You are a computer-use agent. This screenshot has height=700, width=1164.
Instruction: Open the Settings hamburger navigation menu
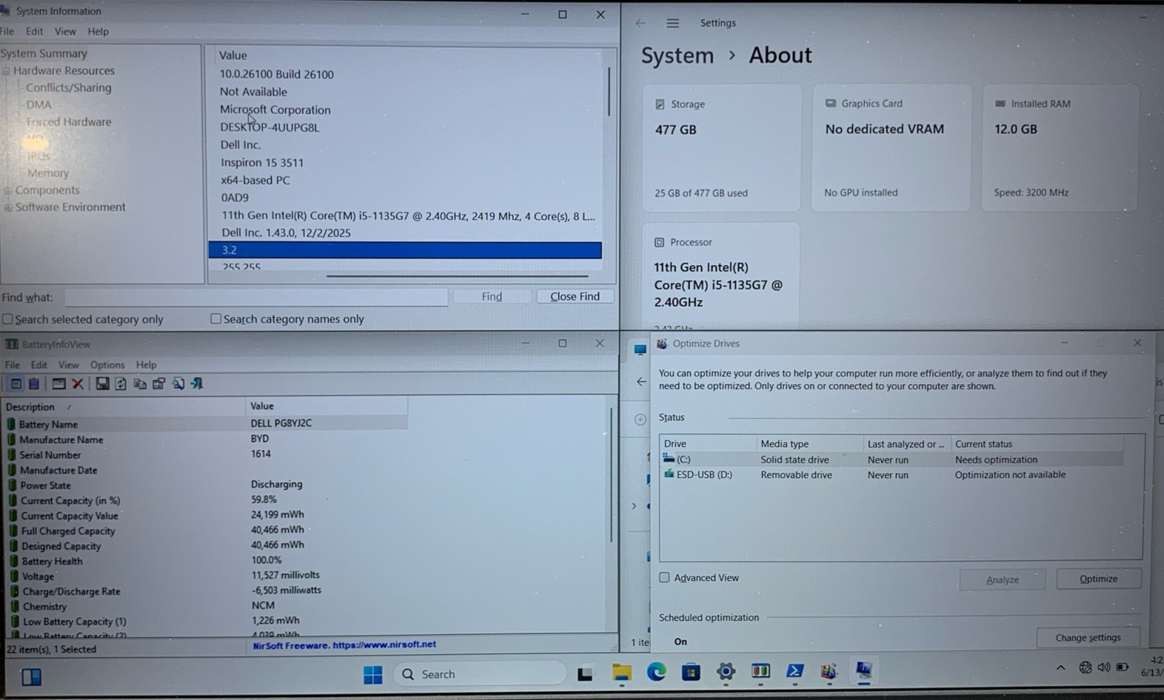click(672, 23)
